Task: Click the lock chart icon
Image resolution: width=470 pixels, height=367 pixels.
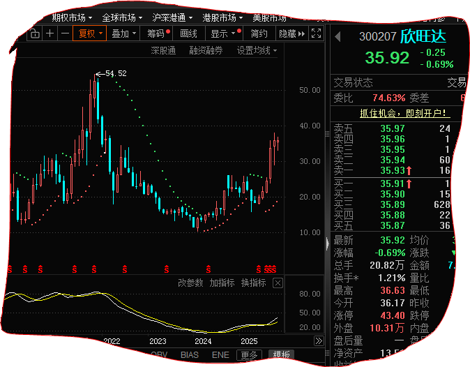Action: 35,33
